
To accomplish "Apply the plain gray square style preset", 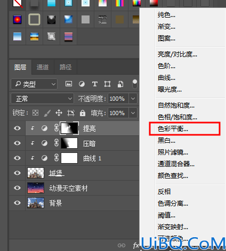I will (x=85, y=19).
